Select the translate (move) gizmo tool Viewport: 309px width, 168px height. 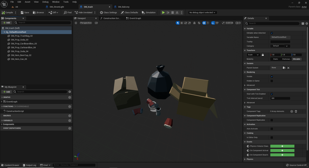[182, 23]
